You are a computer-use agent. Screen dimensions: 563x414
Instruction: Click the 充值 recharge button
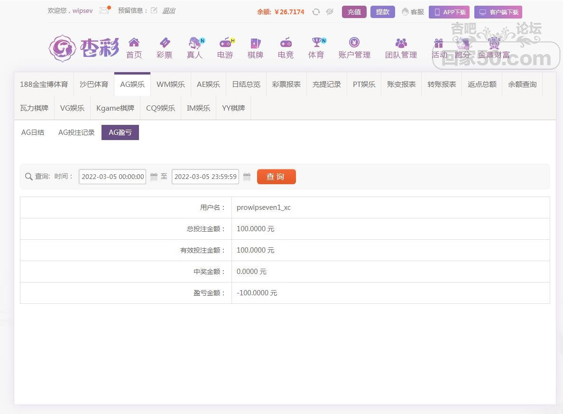(x=354, y=12)
